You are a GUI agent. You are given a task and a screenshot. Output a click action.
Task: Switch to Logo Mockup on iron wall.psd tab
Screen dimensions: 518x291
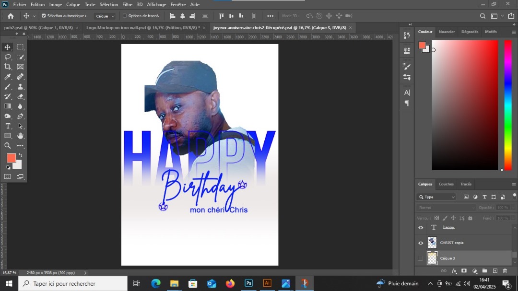(142, 28)
